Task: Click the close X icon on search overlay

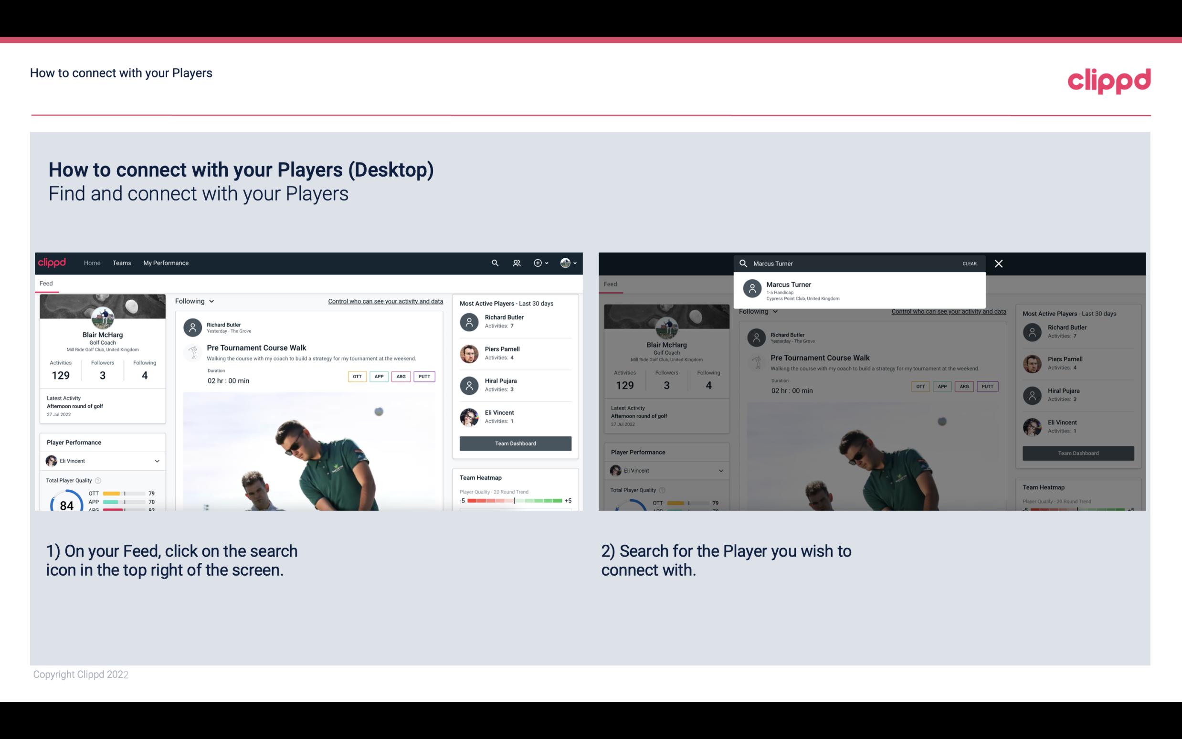Action: point(999,263)
